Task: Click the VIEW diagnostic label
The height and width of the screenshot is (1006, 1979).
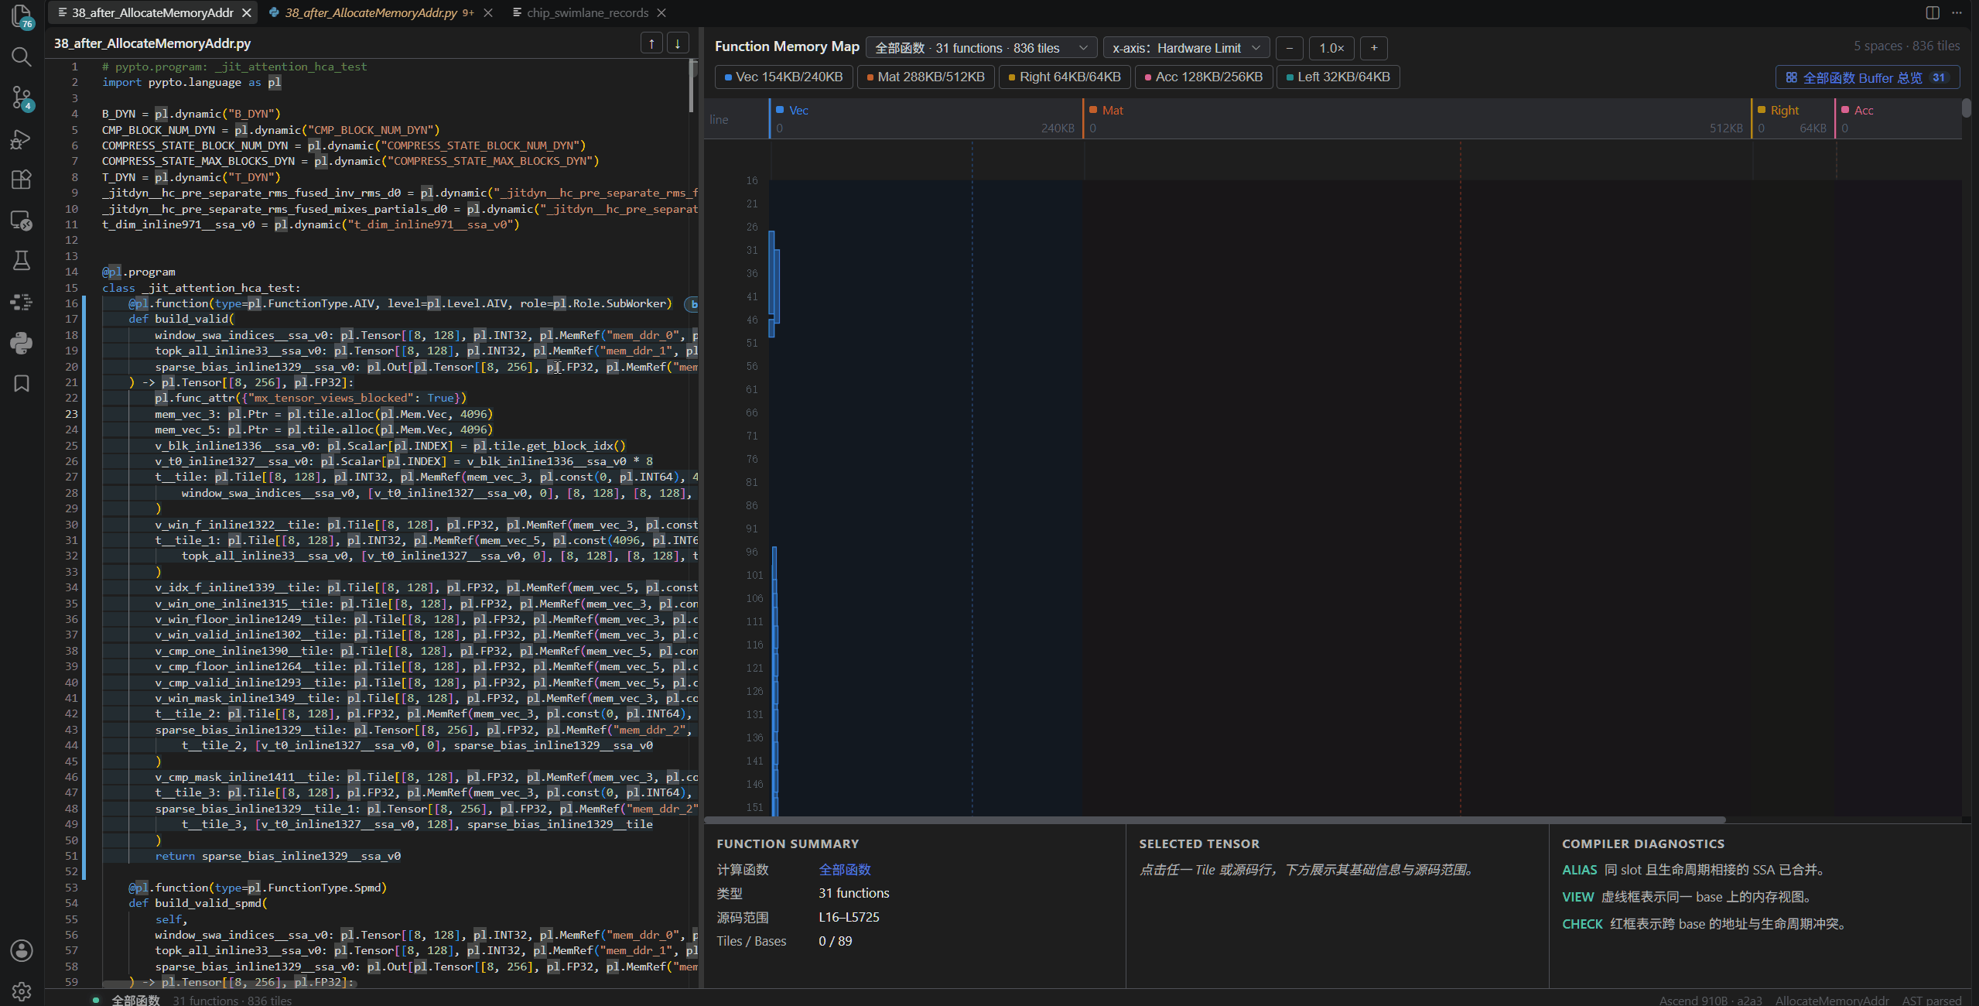Action: tap(1577, 897)
